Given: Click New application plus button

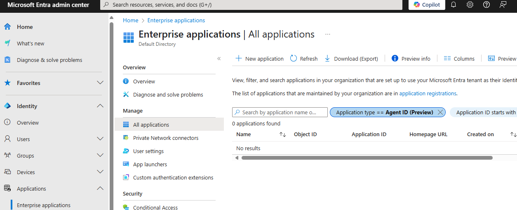Looking at the screenshot, I should [x=259, y=59].
